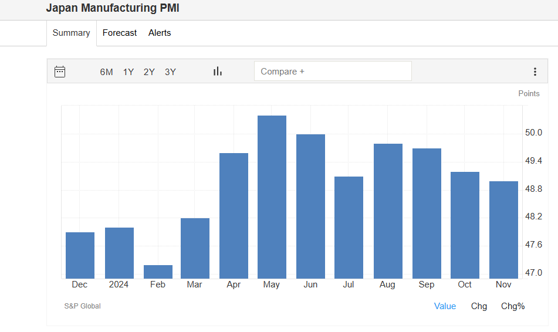Open the Alerts tab
Viewport: 558px width, 332px height.
click(160, 33)
